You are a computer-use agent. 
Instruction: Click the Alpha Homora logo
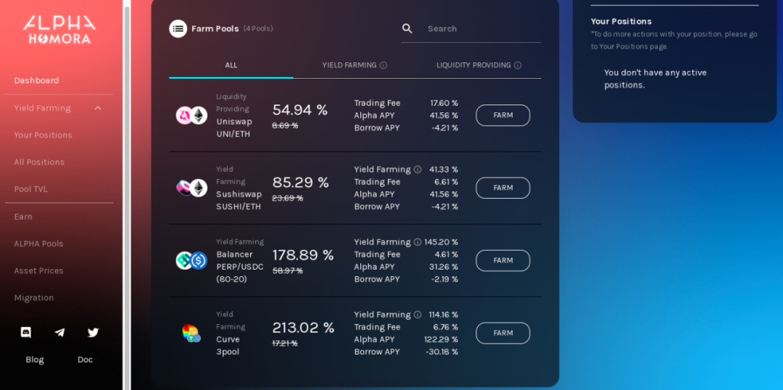click(59, 30)
